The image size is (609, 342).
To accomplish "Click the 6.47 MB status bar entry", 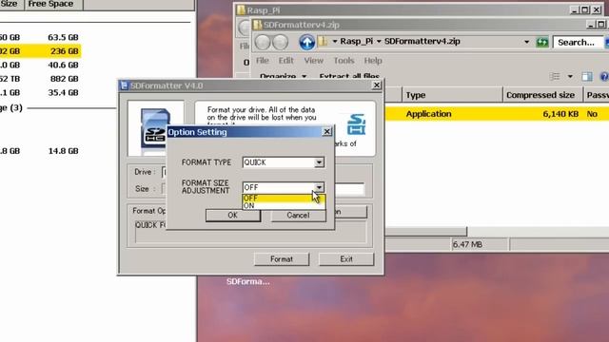I will (467, 244).
